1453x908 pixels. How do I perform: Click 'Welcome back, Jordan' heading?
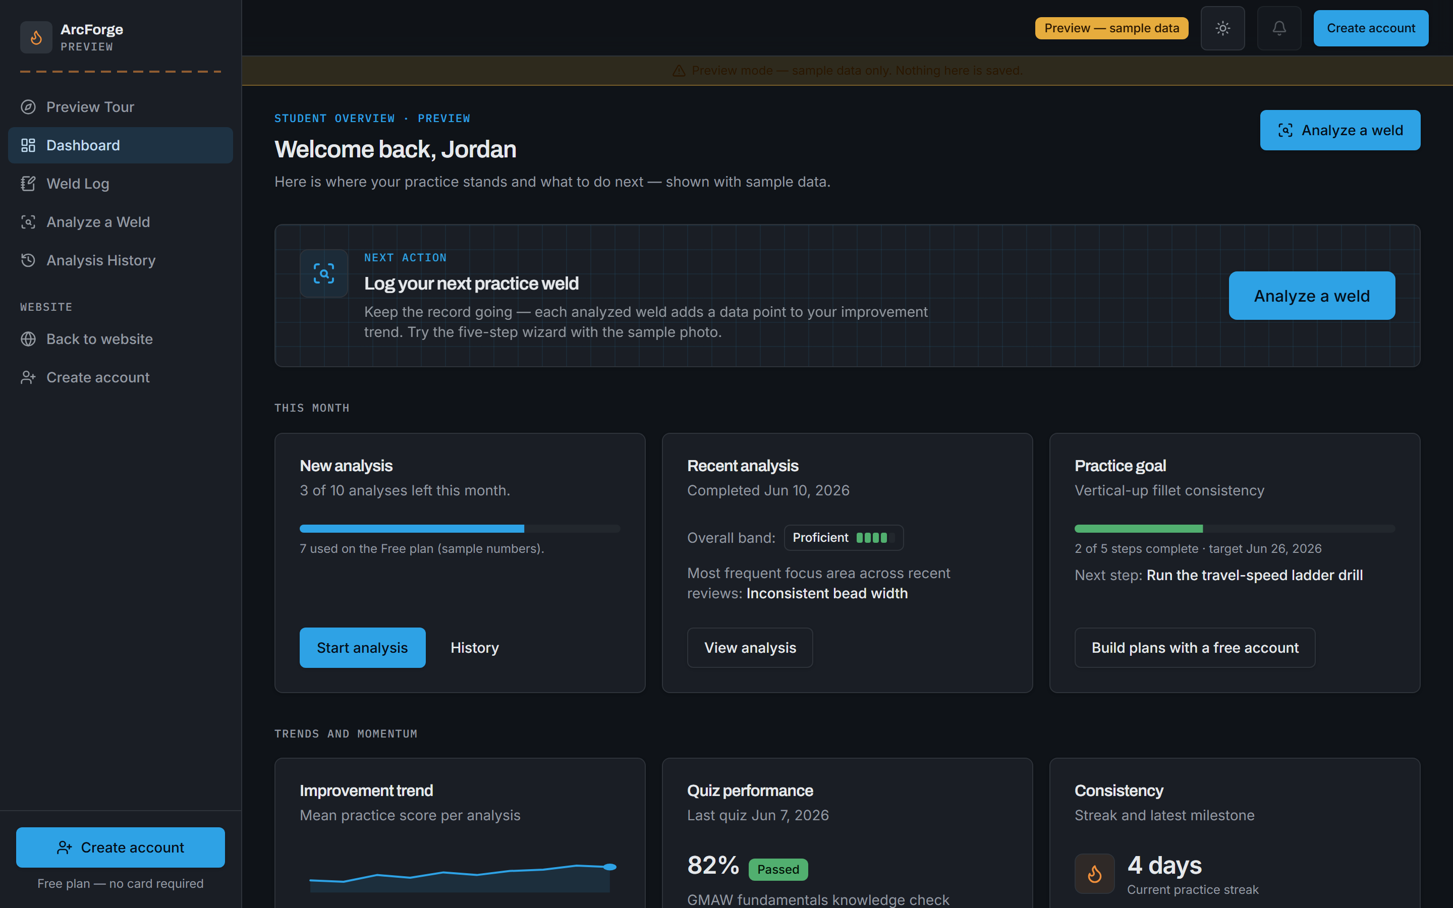coord(395,149)
